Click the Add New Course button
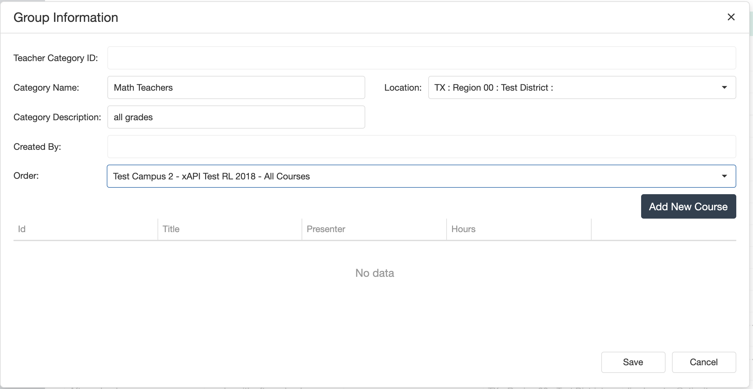The height and width of the screenshot is (389, 753). coord(688,206)
